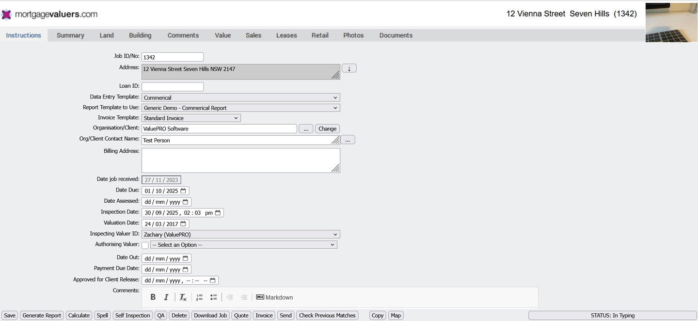Open the Inspection Date calendar picker

pos(218,212)
